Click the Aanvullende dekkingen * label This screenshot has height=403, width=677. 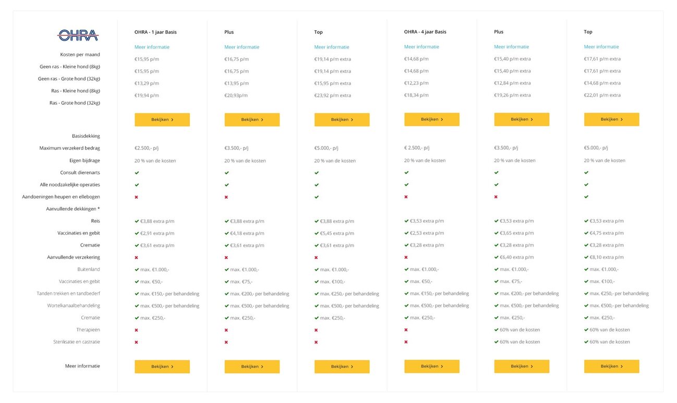click(73, 209)
